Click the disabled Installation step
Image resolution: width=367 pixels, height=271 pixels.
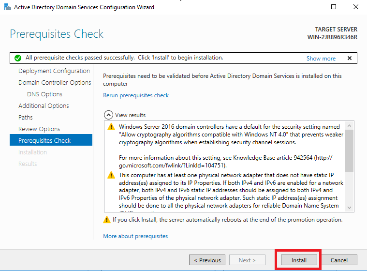tap(32, 152)
